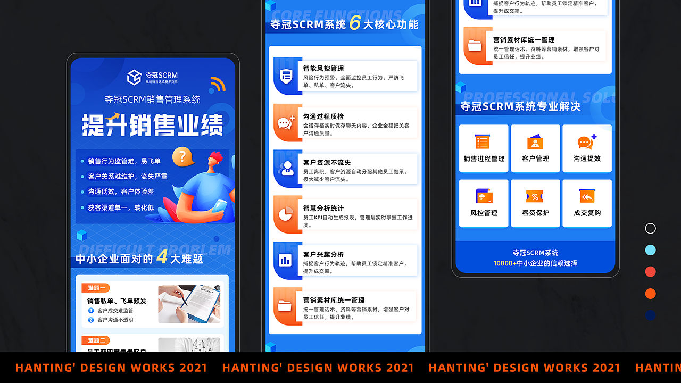The image size is (681, 383).
Task: Open the 沟通提效 chat icon
Action: click(586, 142)
